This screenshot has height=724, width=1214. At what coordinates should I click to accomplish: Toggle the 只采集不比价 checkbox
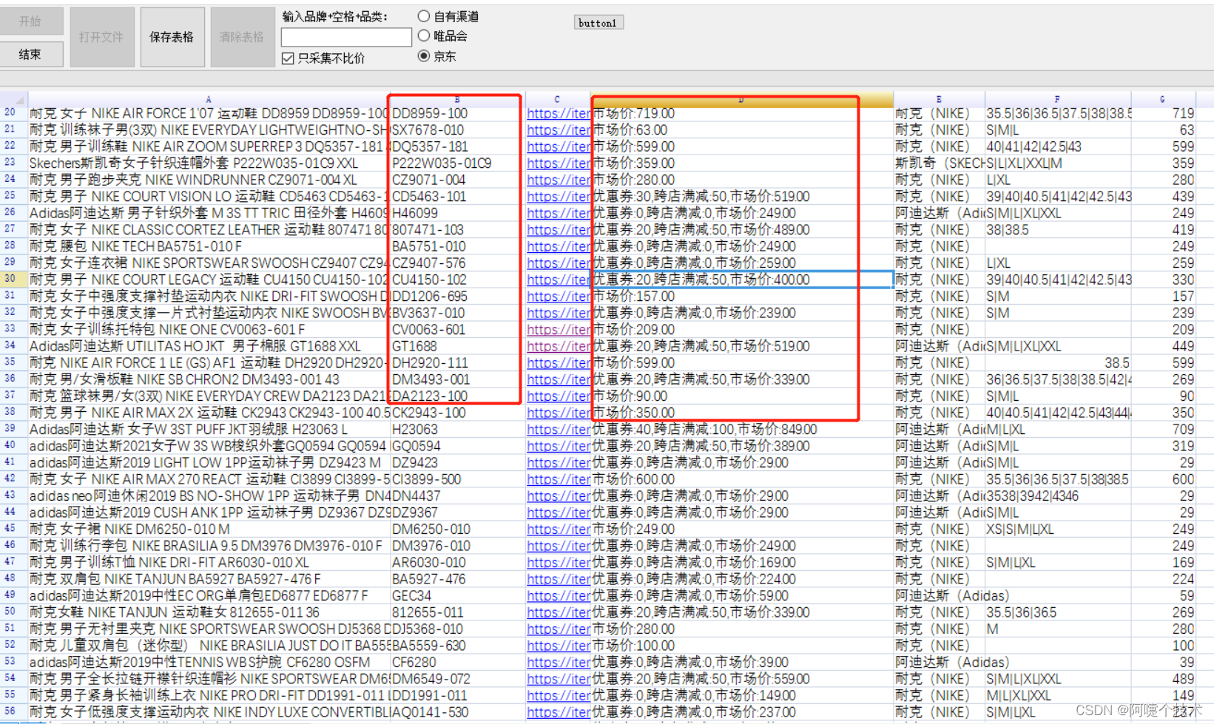(x=323, y=58)
